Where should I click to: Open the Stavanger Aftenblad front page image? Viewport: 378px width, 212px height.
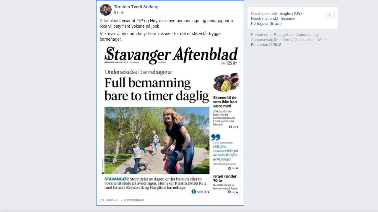(x=170, y=120)
